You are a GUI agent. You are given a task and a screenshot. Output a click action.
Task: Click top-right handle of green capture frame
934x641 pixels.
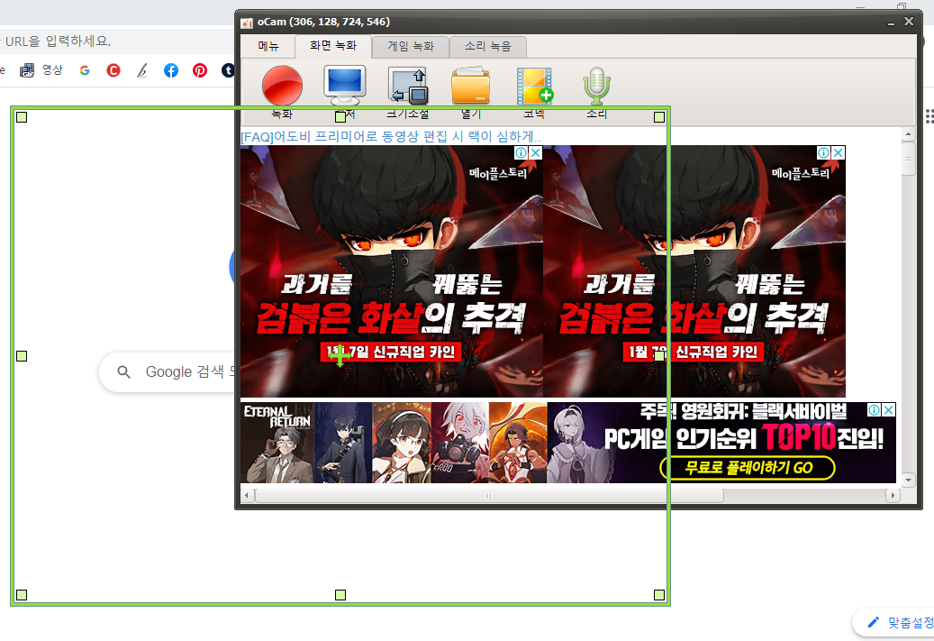click(658, 117)
